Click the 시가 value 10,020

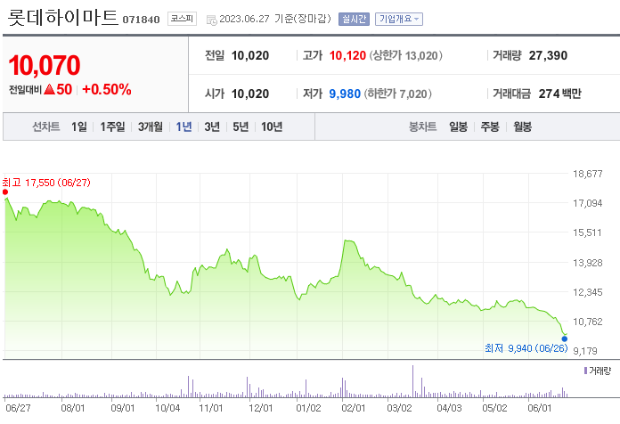point(250,94)
